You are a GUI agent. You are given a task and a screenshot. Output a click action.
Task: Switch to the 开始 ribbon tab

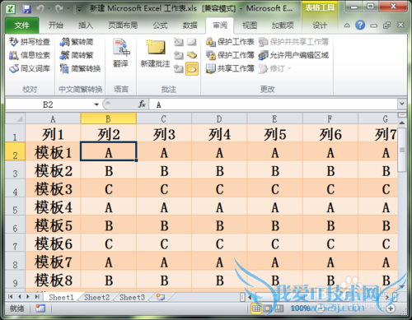(x=56, y=26)
